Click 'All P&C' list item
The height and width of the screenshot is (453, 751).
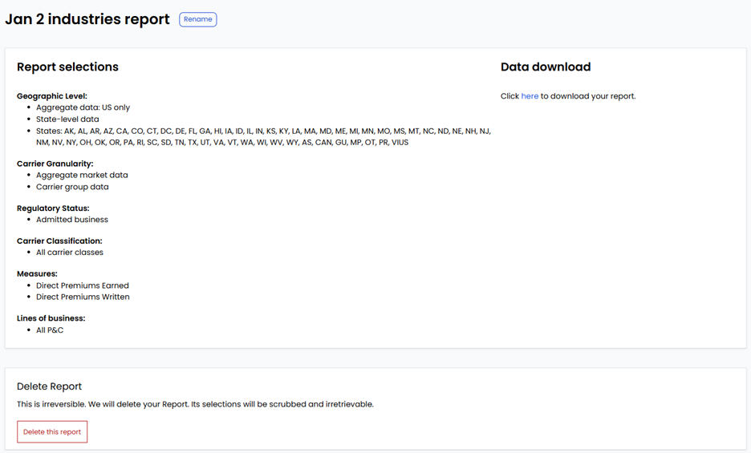(50, 330)
